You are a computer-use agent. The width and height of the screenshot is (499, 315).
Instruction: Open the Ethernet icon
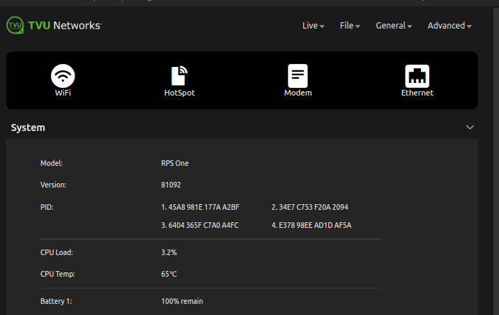tap(417, 76)
